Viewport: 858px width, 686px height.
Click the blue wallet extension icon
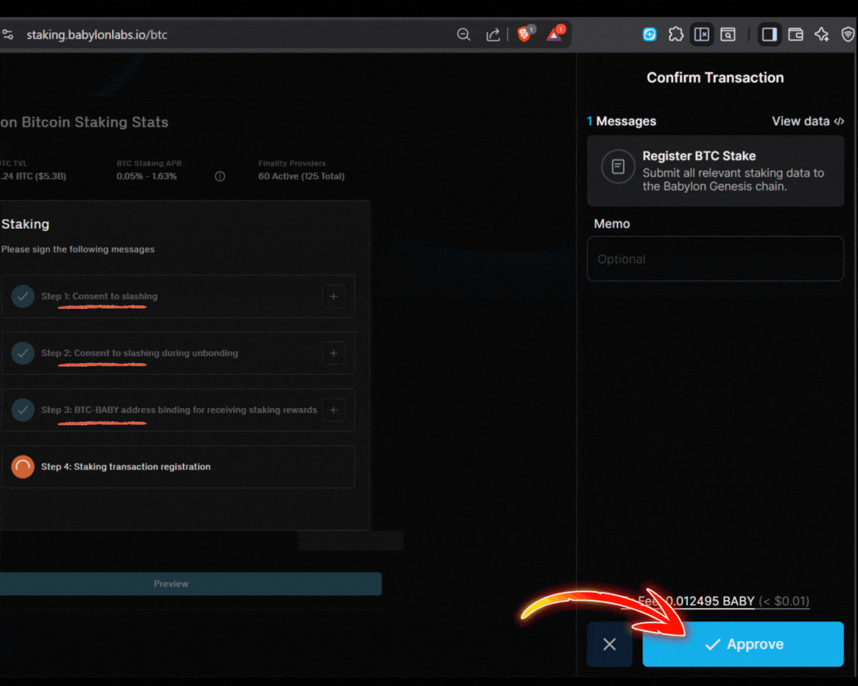[x=649, y=35]
